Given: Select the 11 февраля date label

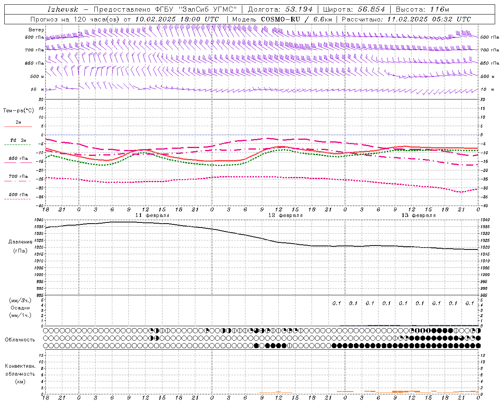Looking at the screenshot, I should 152,215.
